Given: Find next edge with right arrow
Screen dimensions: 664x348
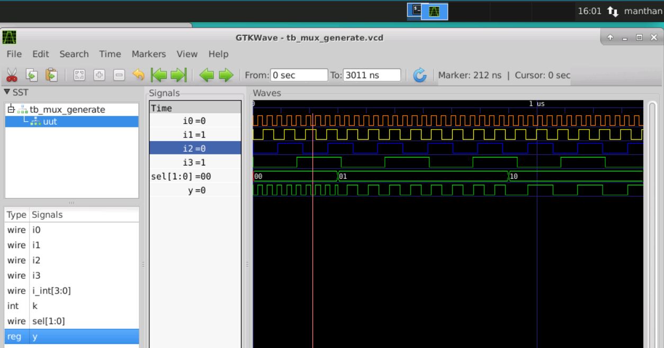Looking at the screenshot, I should click(226, 75).
